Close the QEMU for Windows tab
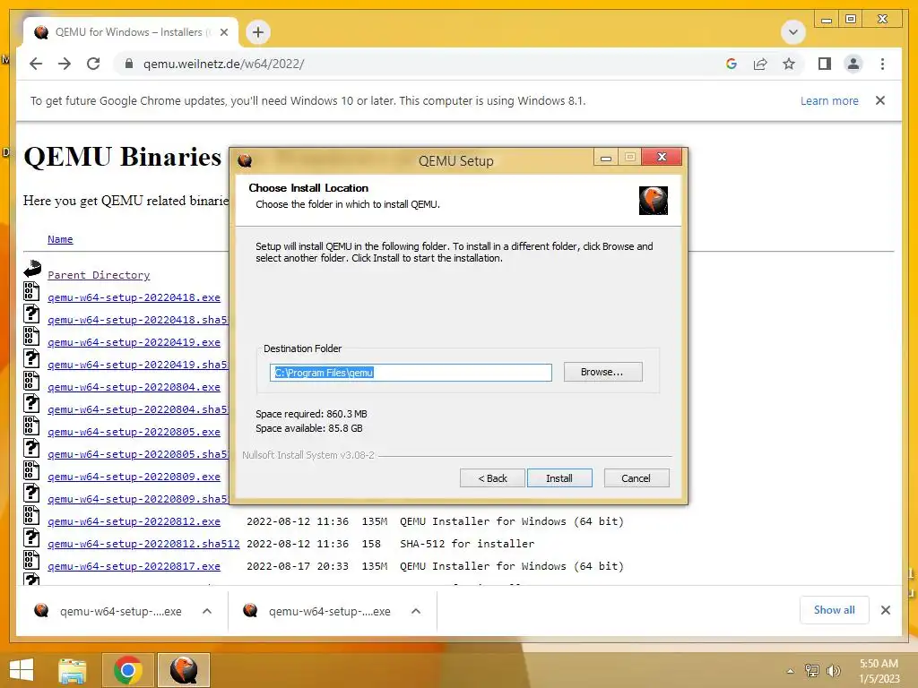The width and height of the screenshot is (918, 688). (223, 32)
